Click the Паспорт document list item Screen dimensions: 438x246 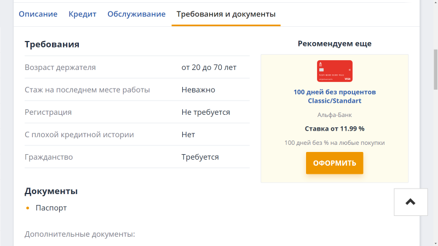(x=51, y=208)
